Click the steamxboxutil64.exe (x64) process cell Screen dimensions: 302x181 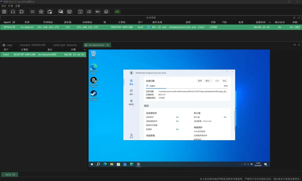187,27
